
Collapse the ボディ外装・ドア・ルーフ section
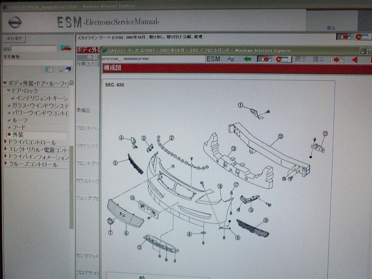(5, 83)
